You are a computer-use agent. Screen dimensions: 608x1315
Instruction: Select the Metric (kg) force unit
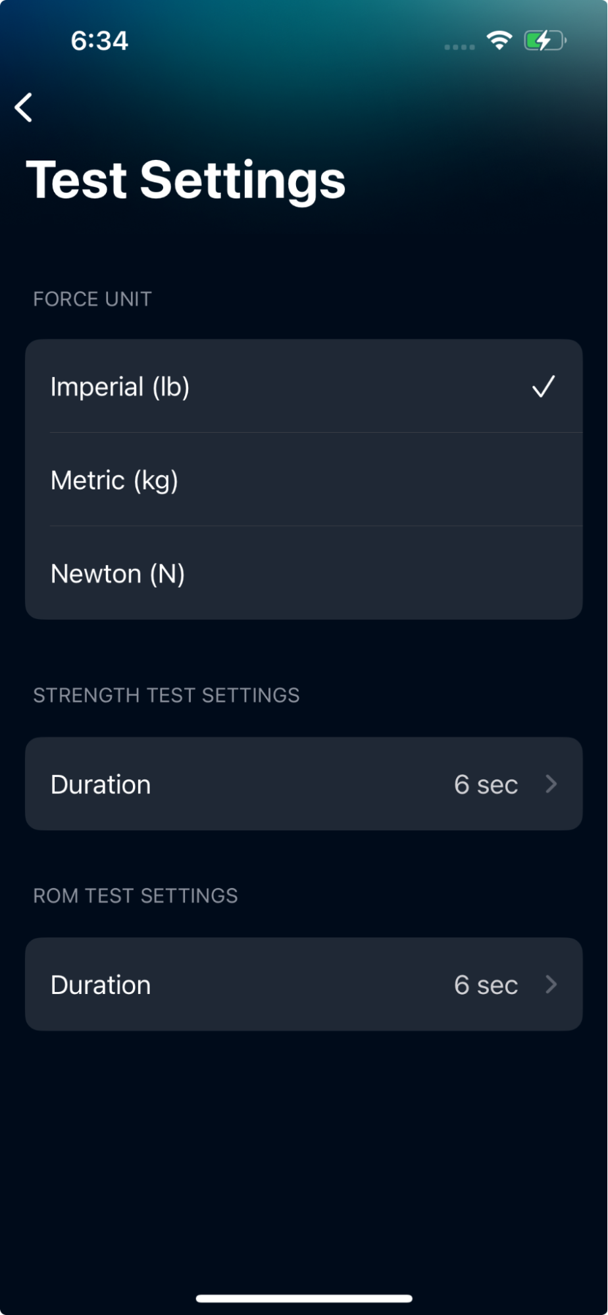114,480
